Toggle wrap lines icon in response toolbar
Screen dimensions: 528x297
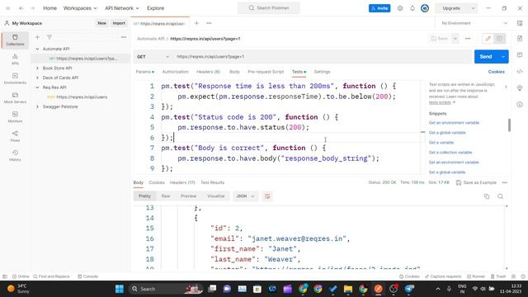tap(267, 196)
